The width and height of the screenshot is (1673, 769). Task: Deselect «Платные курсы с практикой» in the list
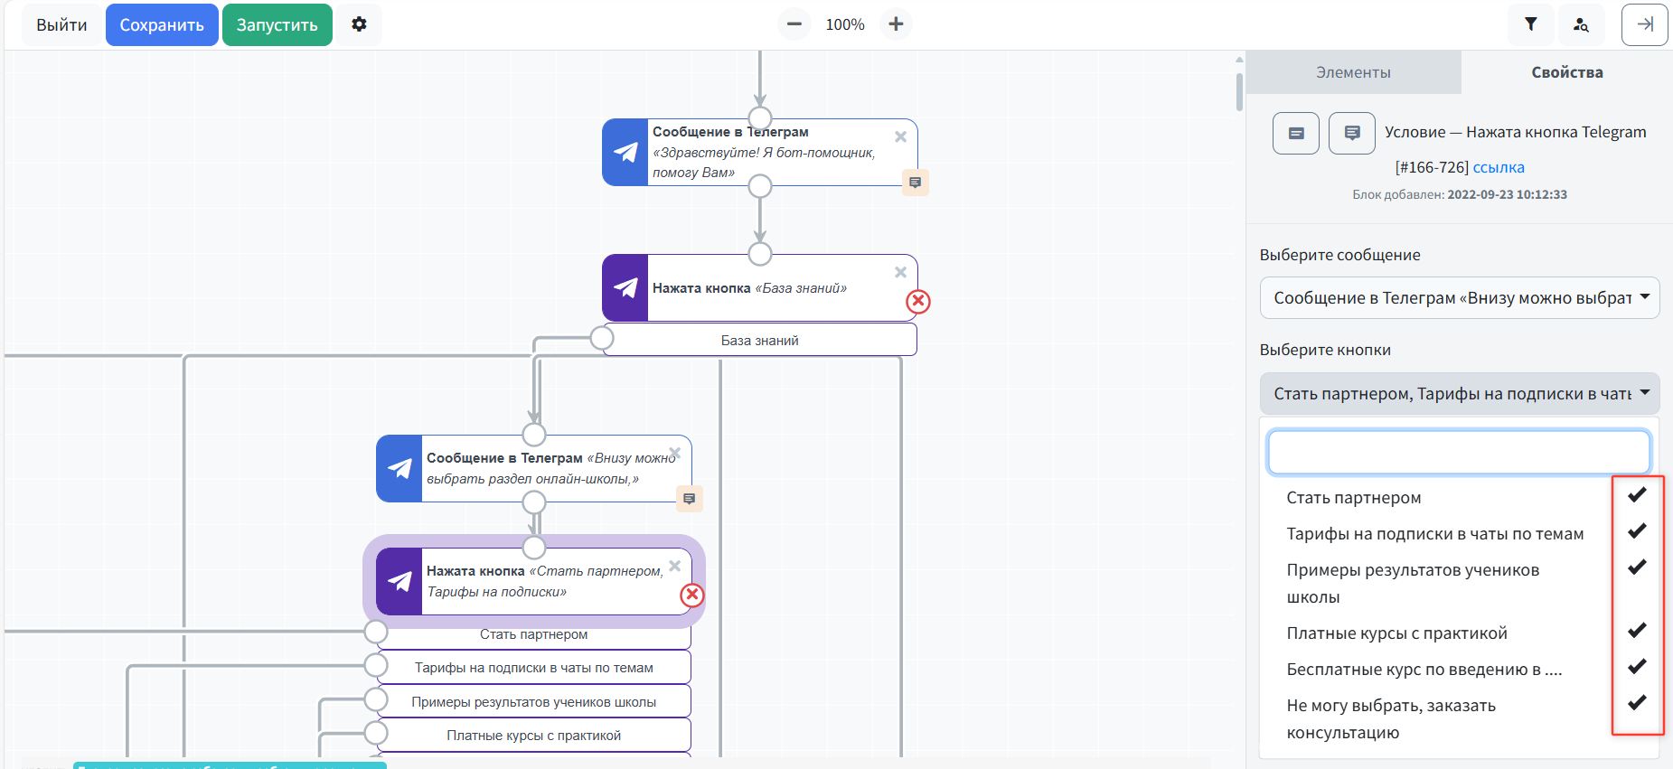pos(1396,633)
